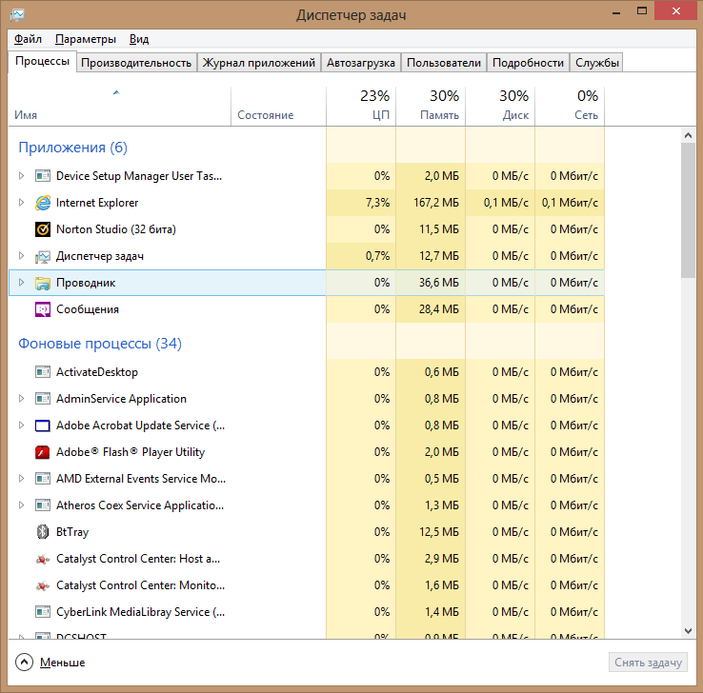Click the Catalyst Control Center Monitor icon
This screenshot has height=693, width=703.
click(43, 585)
